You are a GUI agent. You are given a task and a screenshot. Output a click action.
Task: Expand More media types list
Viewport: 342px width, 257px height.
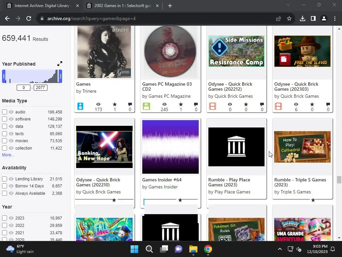[8, 155]
